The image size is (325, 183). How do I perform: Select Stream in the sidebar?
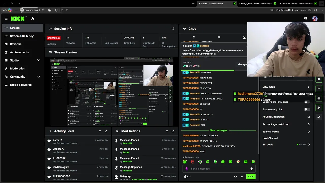[x=22, y=28]
